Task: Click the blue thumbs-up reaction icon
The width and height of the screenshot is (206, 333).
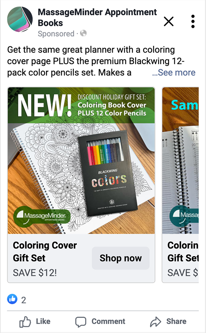Action: click(x=12, y=299)
